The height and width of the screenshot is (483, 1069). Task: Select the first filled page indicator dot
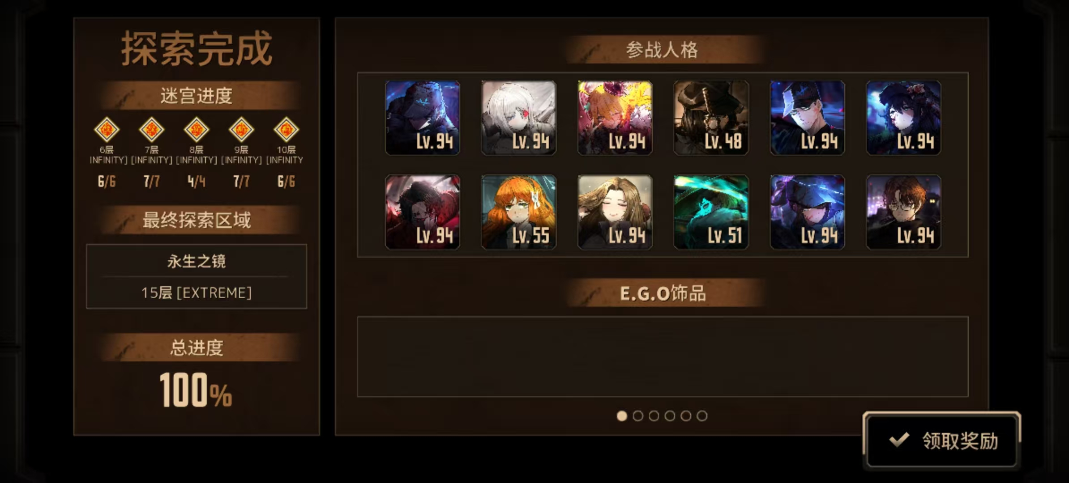pos(622,416)
